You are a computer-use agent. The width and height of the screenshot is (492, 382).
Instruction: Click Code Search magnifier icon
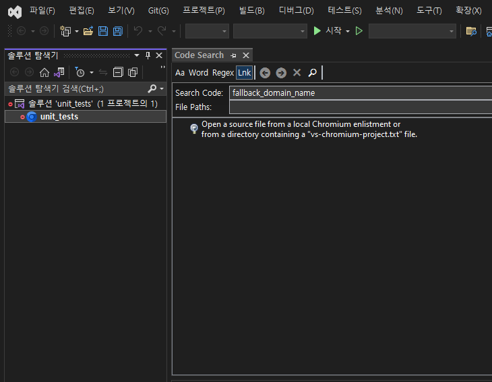[x=312, y=73]
